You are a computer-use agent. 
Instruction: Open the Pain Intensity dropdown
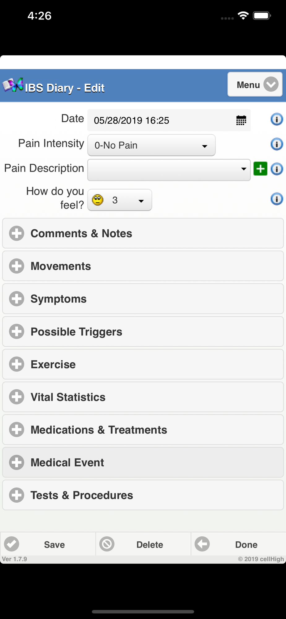pyautogui.click(x=151, y=145)
